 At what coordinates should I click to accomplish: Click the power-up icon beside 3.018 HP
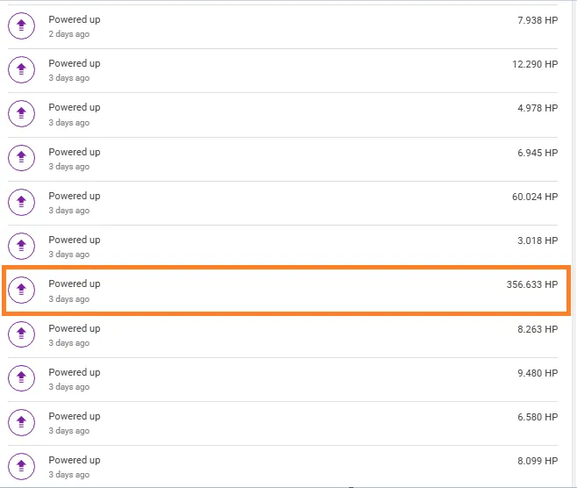click(x=21, y=246)
